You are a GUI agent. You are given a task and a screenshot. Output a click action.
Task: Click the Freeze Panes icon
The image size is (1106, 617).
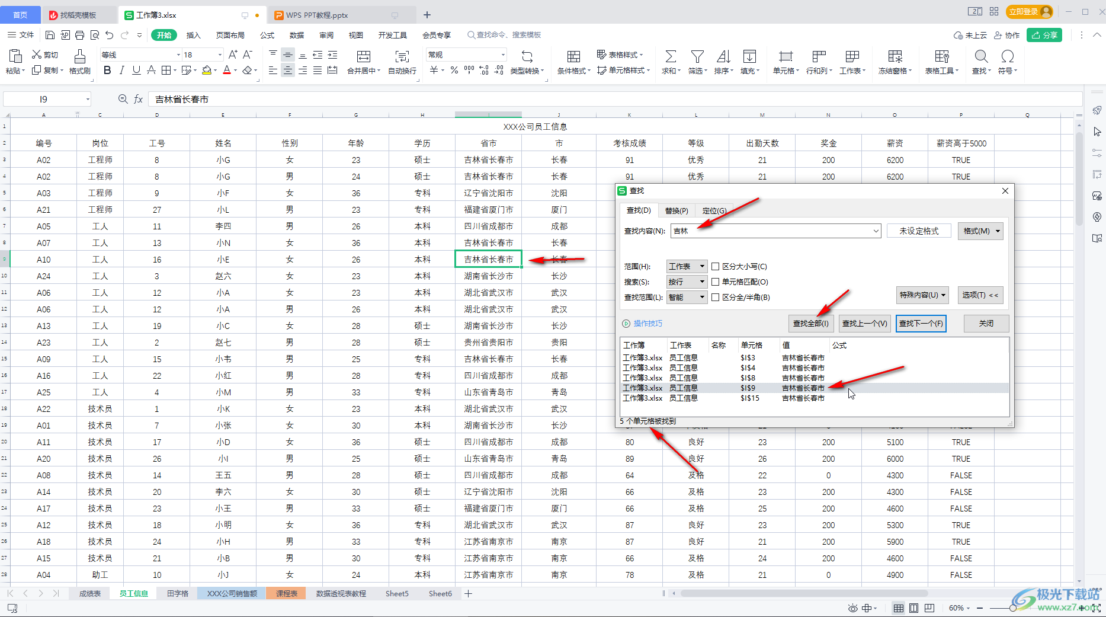tap(895, 56)
